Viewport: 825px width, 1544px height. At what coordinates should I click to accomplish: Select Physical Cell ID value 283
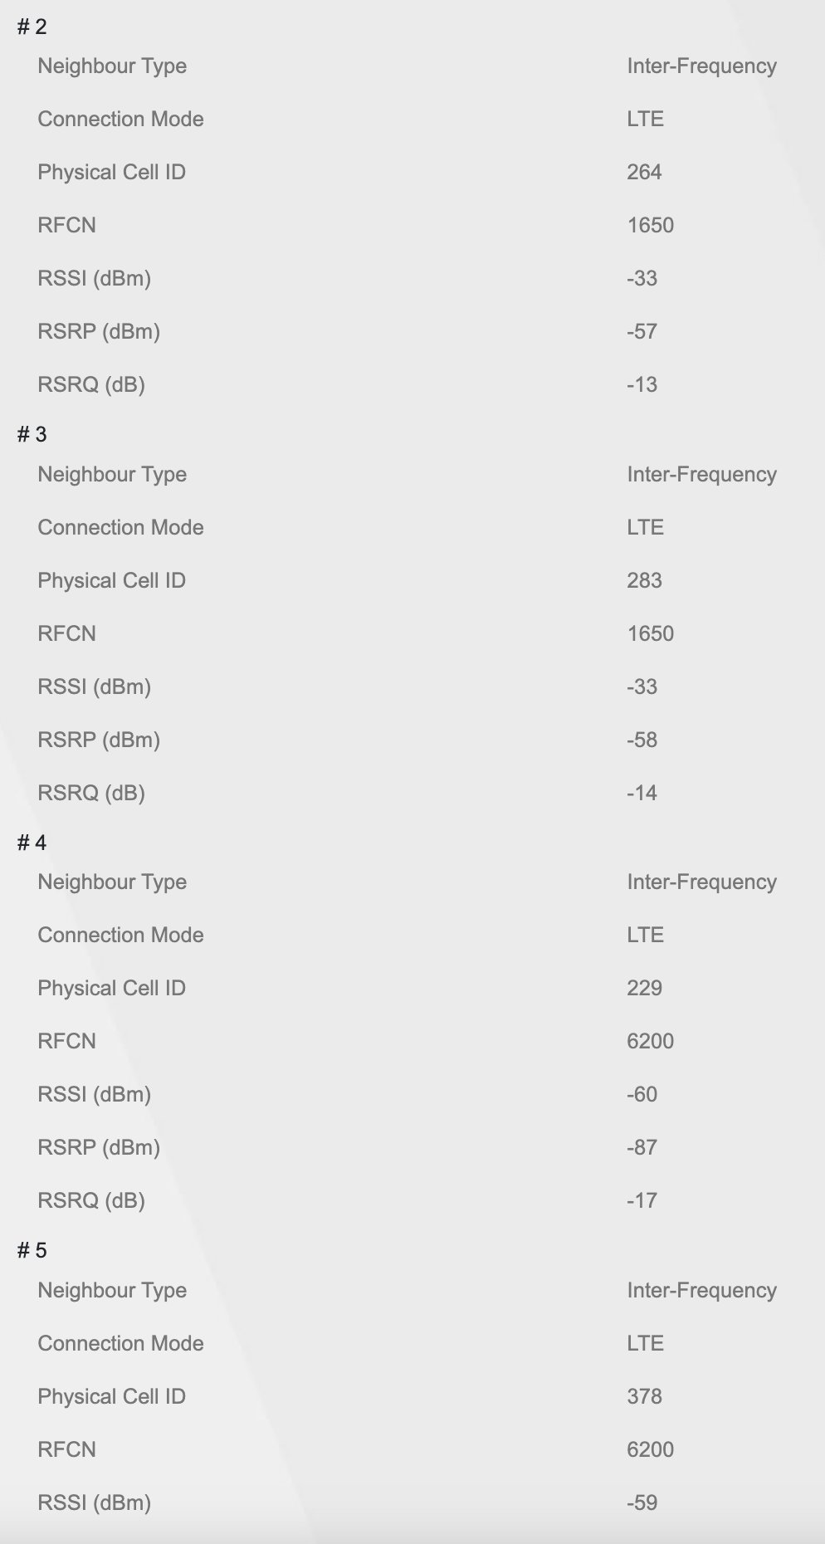coord(644,580)
